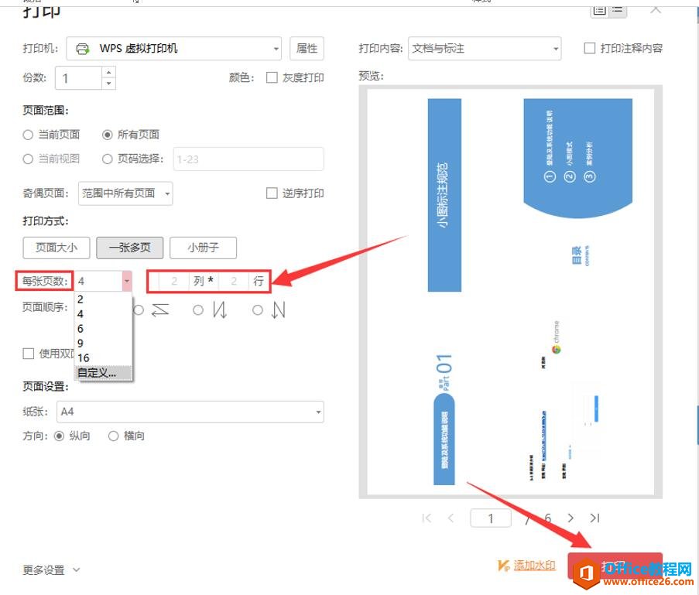Click the page range input field 1-23
The image size is (699, 595).
248,159
